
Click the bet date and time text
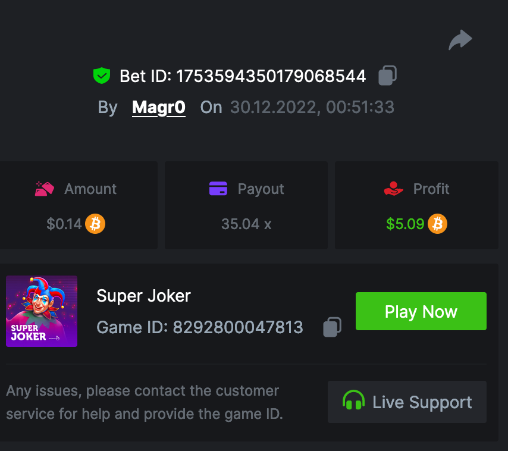pyautogui.click(x=312, y=107)
